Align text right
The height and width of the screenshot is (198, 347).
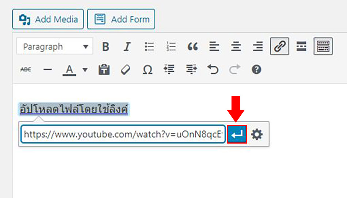point(258,46)
